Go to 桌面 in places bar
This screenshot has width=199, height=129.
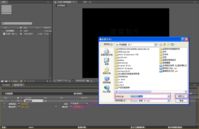[106, 62]
